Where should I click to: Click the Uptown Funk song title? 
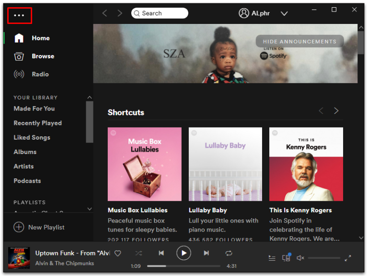[72, 253]
